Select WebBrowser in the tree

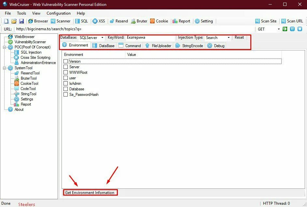[24, 37]
